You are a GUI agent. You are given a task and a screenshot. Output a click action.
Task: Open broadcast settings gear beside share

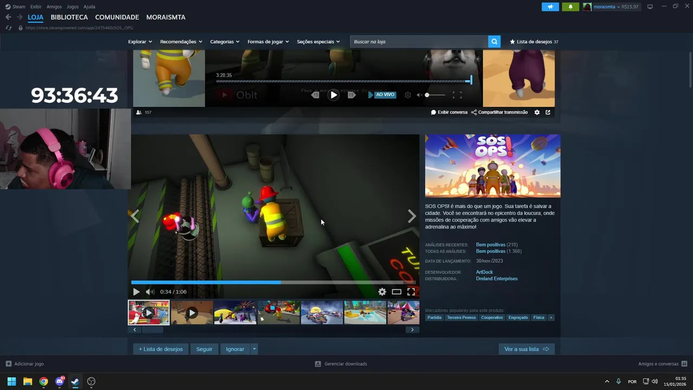tap(537, 112)
